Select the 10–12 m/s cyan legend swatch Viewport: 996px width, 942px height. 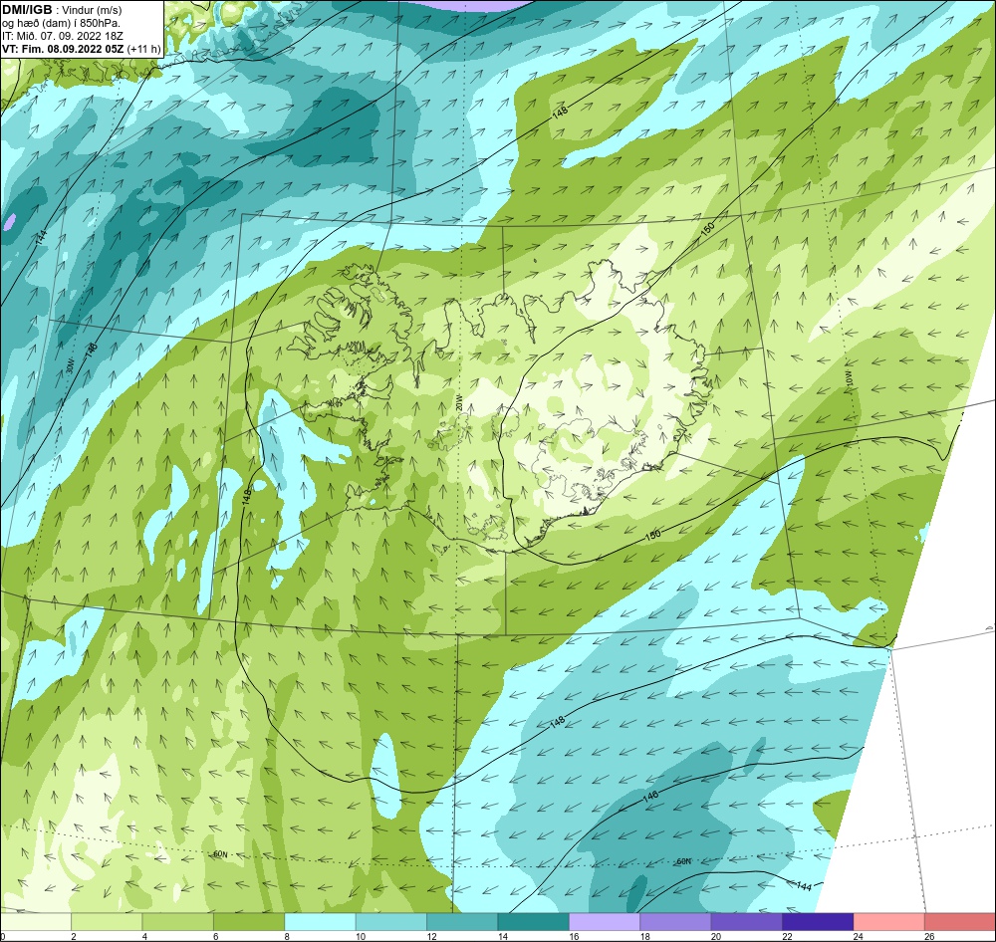click(391, 921)
